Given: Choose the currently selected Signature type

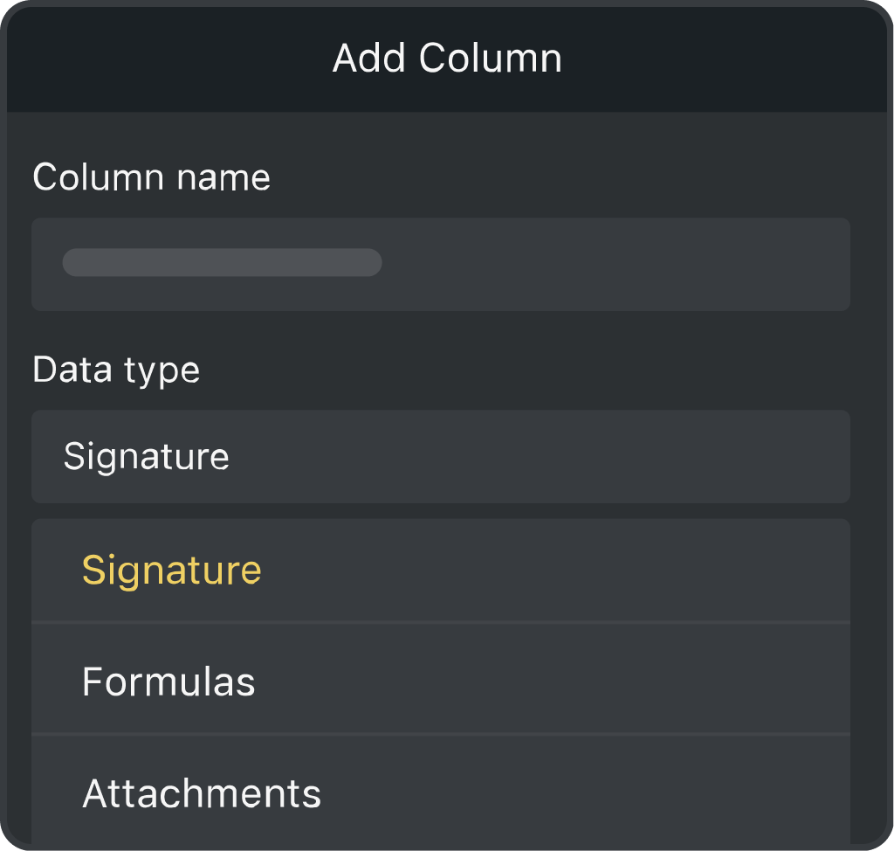Looking at the screenshot, I should point(171,569).
